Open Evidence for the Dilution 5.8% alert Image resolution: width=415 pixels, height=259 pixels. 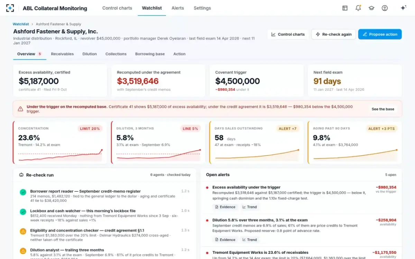pos(225,240)
